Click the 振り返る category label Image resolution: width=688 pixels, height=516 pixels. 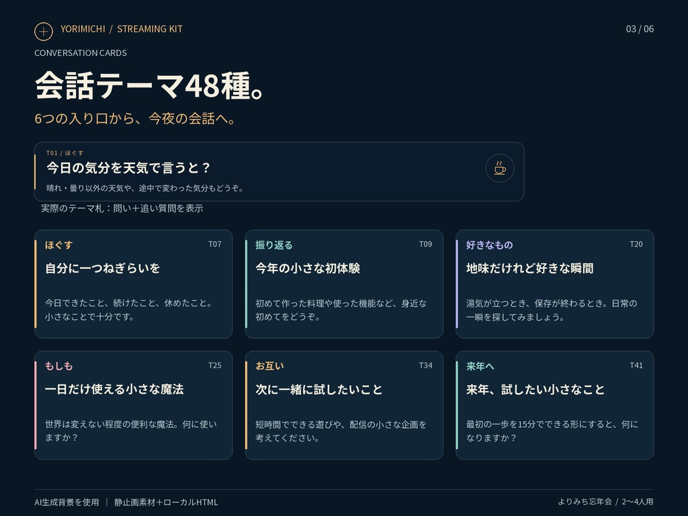(x=274, y=245)
